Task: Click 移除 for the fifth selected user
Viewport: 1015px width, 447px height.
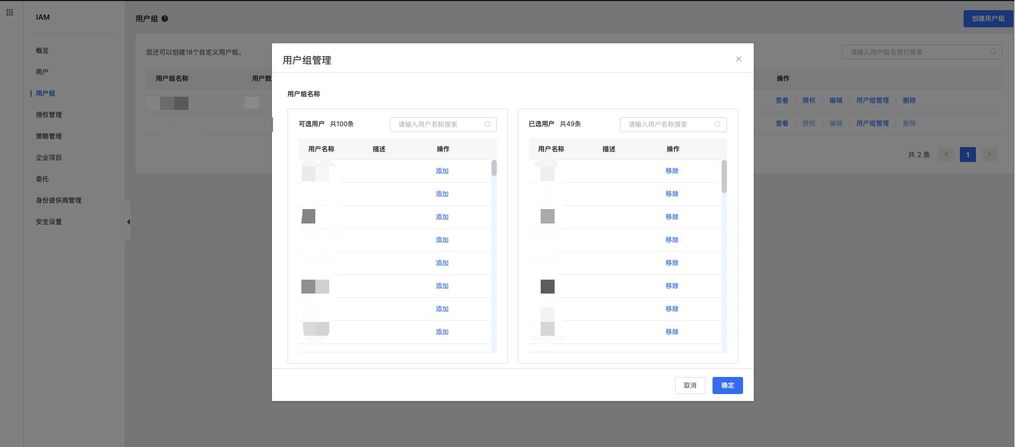Action: [672, 263]
